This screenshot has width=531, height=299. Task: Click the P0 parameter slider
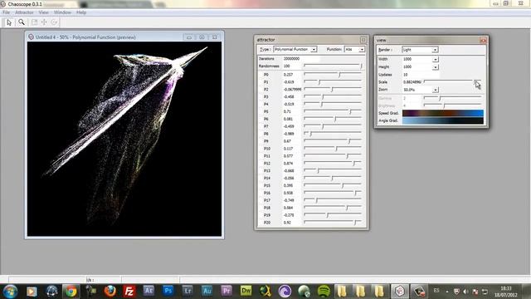point(333,74)
